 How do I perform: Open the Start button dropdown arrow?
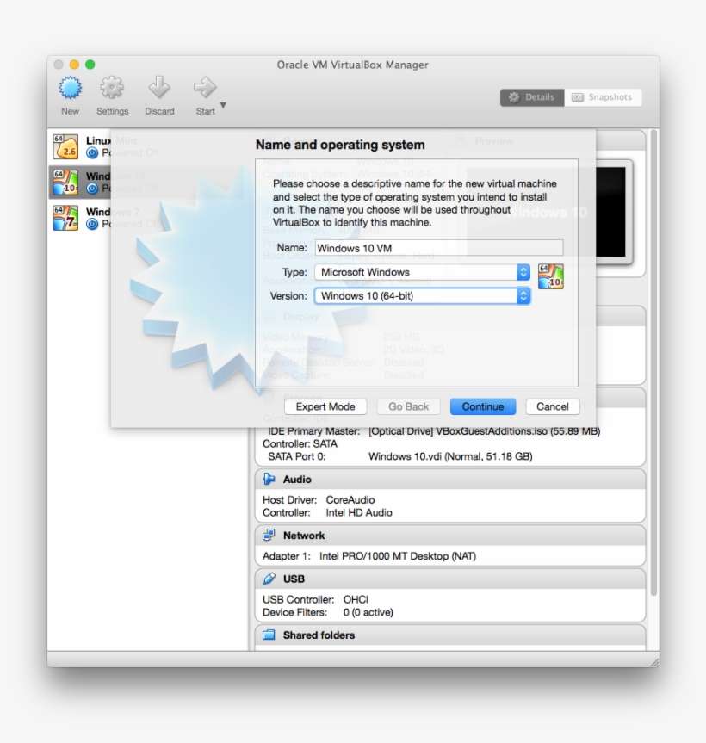click(222, 106)
